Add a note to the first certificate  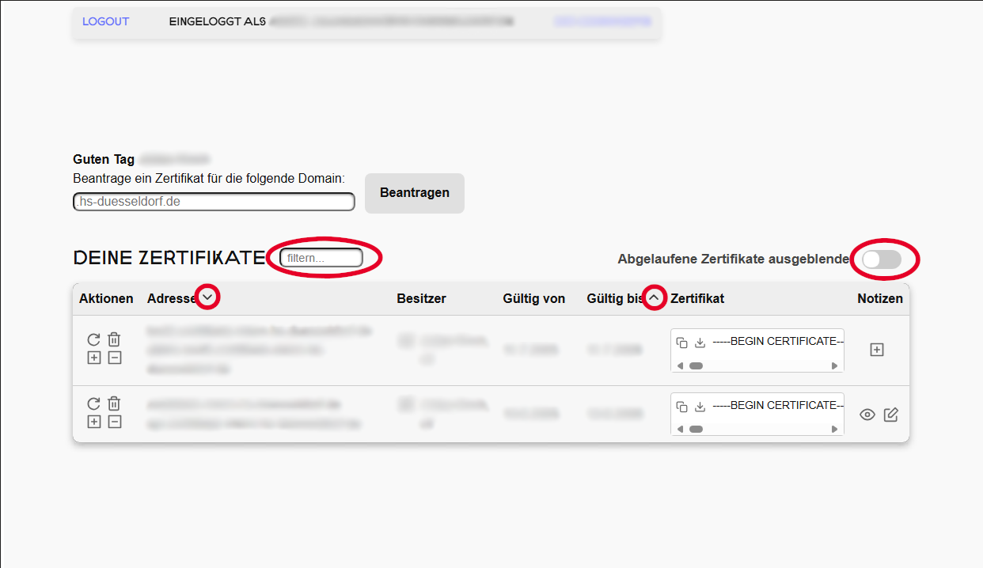coord(876,350)
